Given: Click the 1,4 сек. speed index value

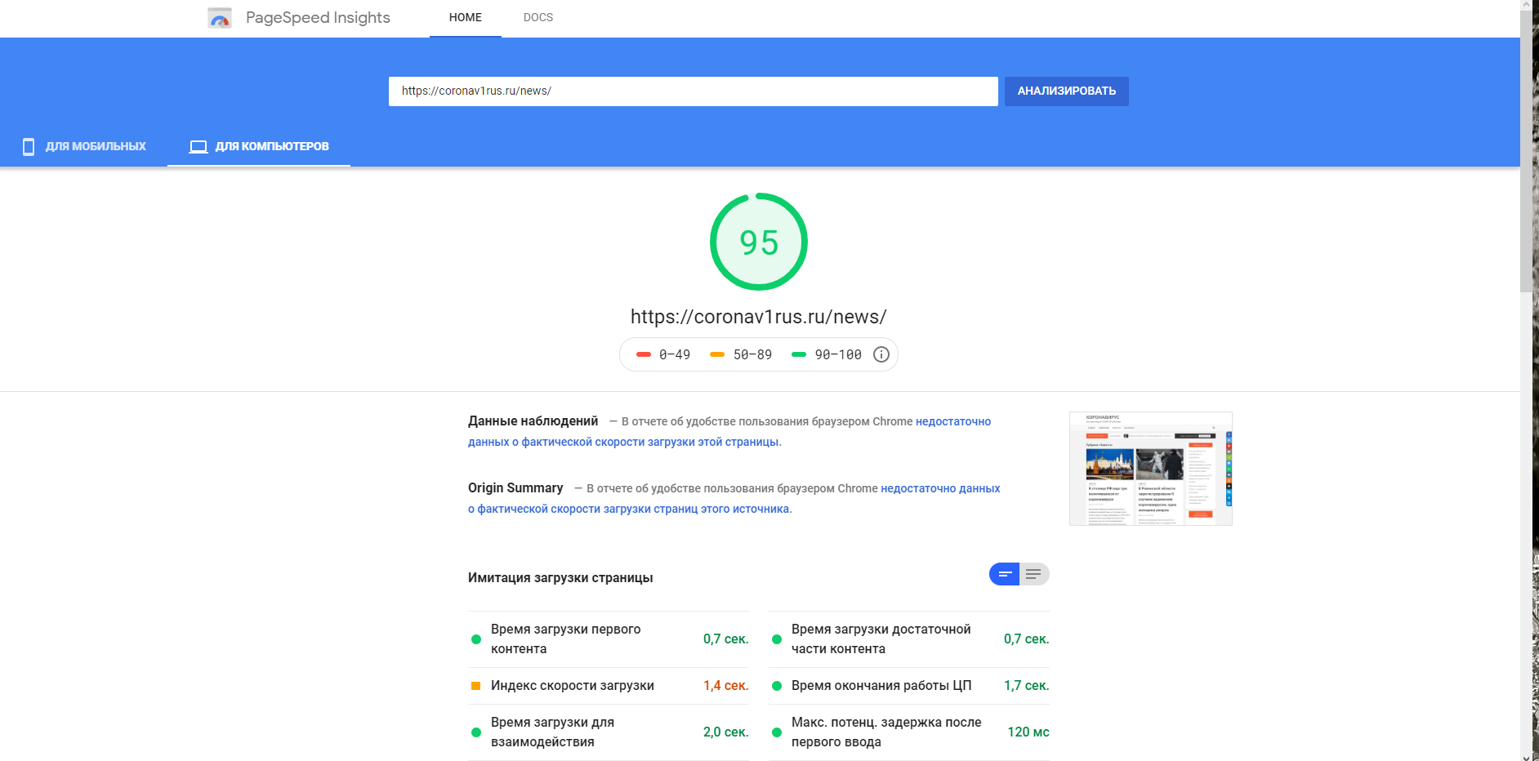Looking at the screenshot, I should (x=726, y=686).
